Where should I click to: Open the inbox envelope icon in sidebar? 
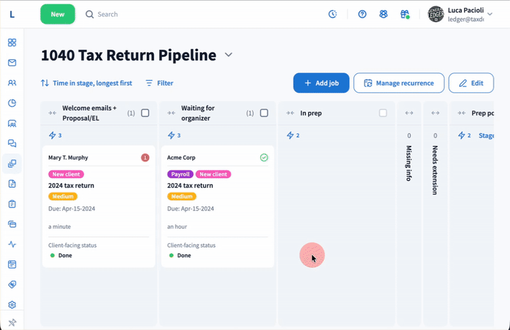pos(12,63)
